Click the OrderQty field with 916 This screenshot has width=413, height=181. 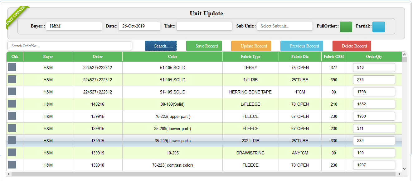pos(374,68)
